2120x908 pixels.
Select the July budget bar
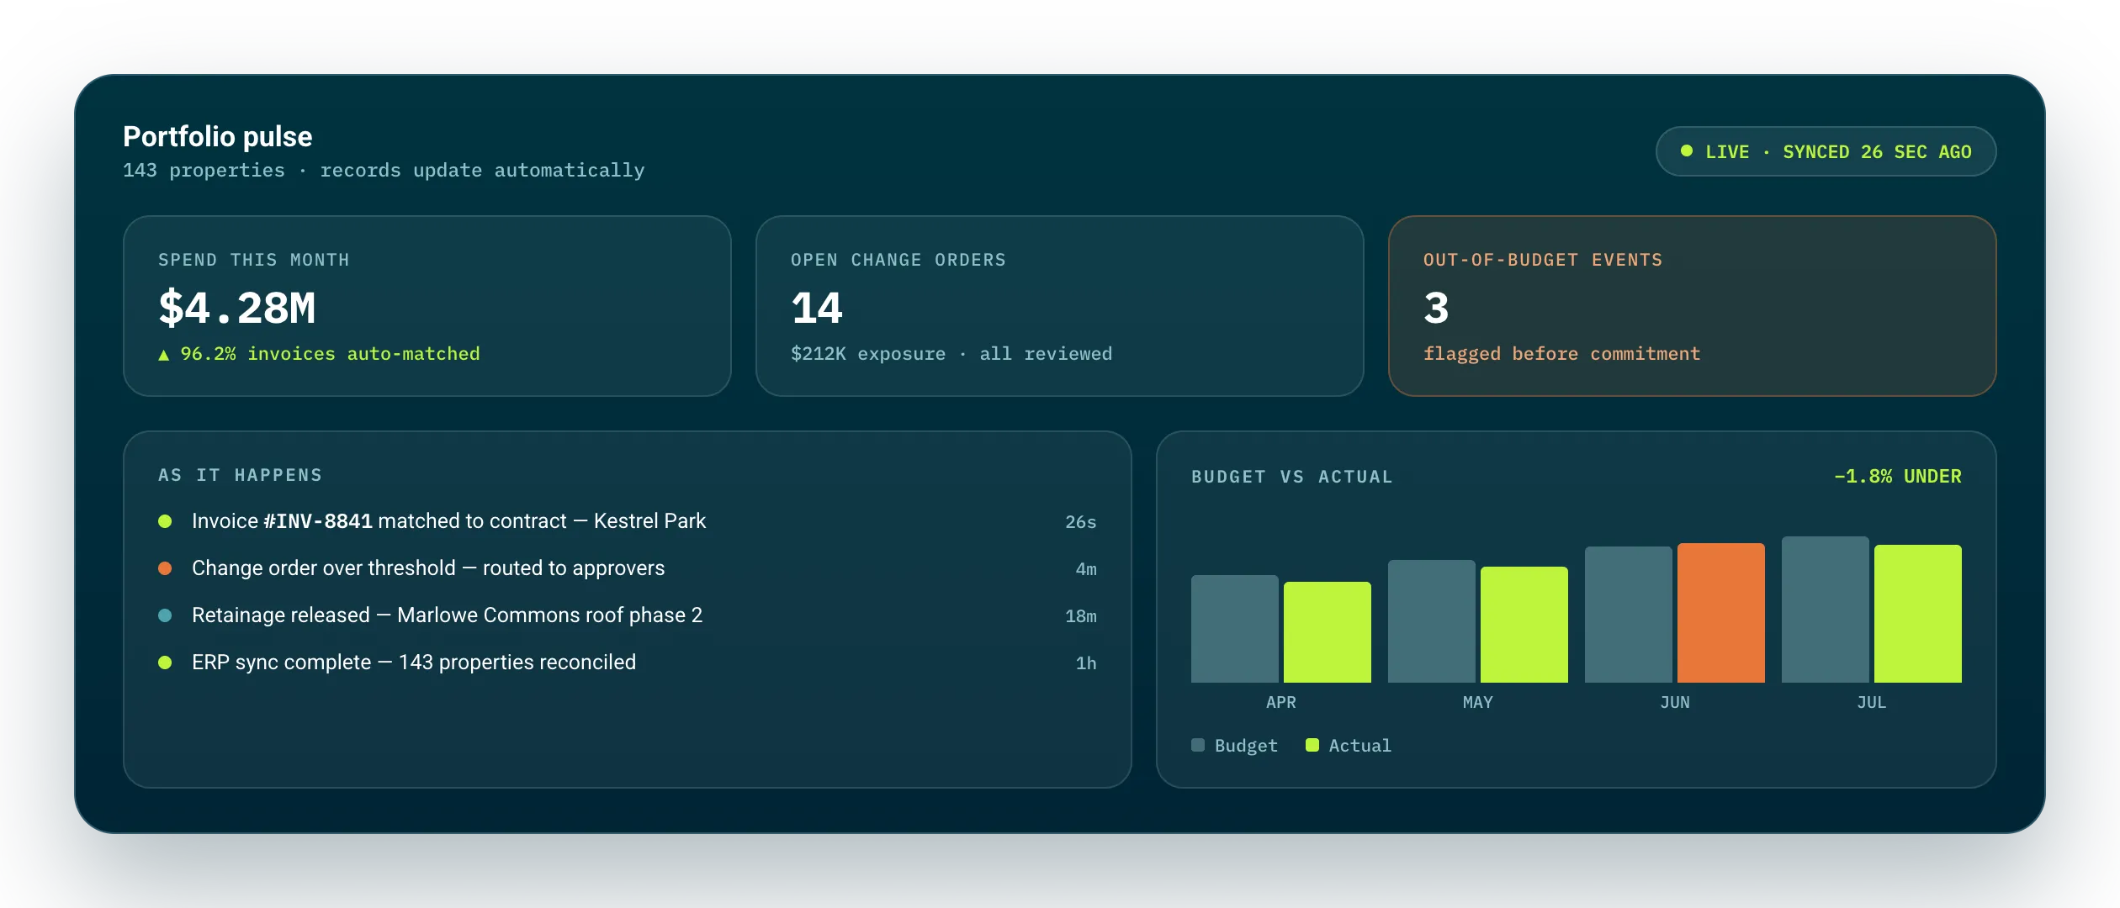tap(1826, 610)
